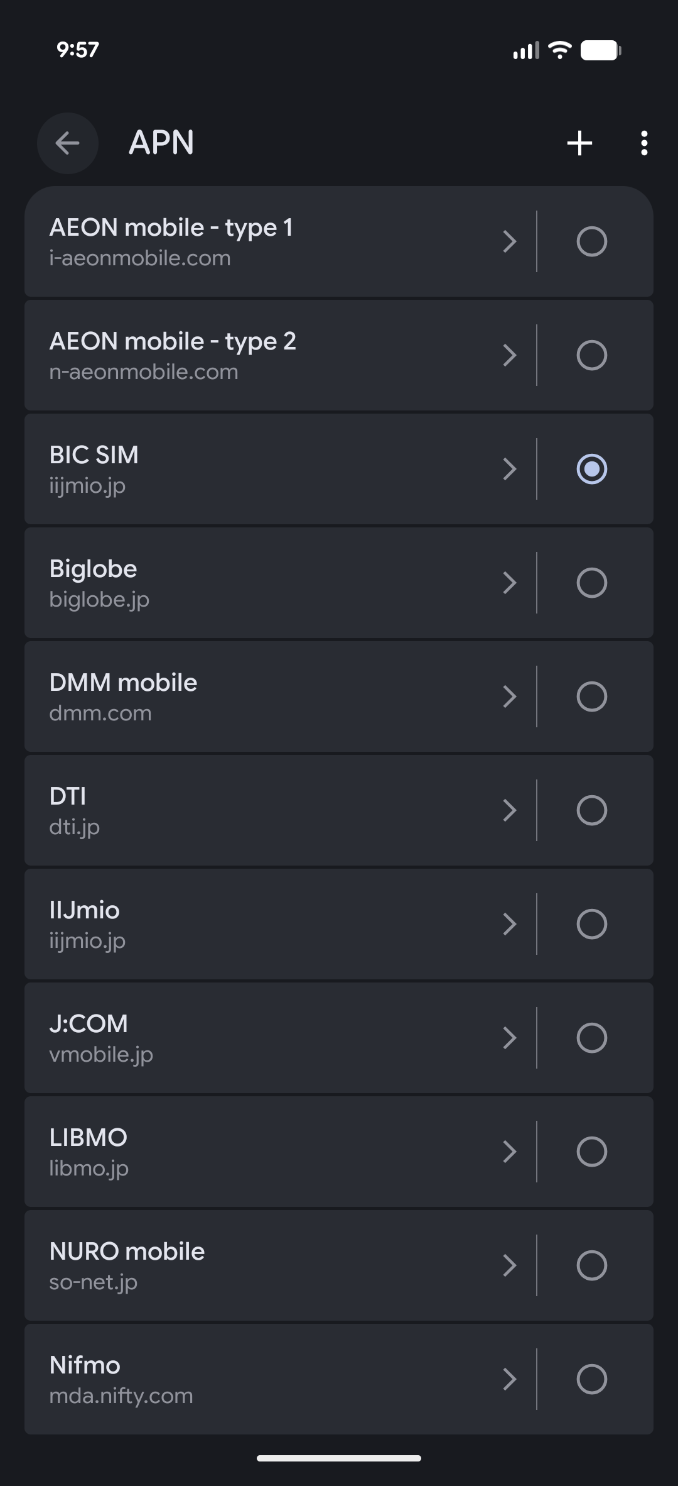This screenshot has width=678, height=1486.
Task: Tap the home indicator bar
Action: tap(339, 1458)
